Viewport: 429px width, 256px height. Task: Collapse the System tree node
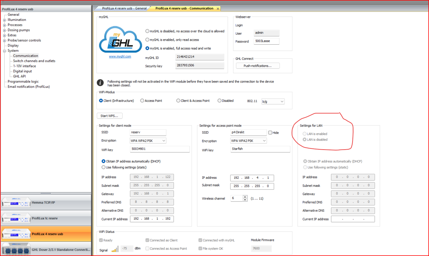point(5,51)
